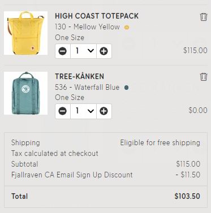The width and height of the screenshot is (211, 213).
Task: Increase High Coast Totepack quantity with plus icon
Action: coord(104,51)
